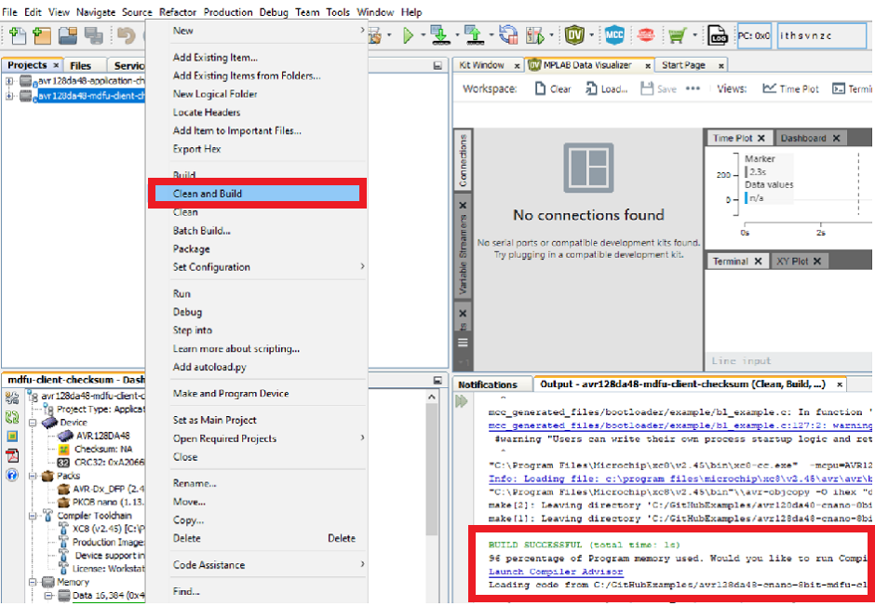This screenshot has width=875, height=606.
Task: Click the bl_example.c:127 warning link in output
Action: 680,425
